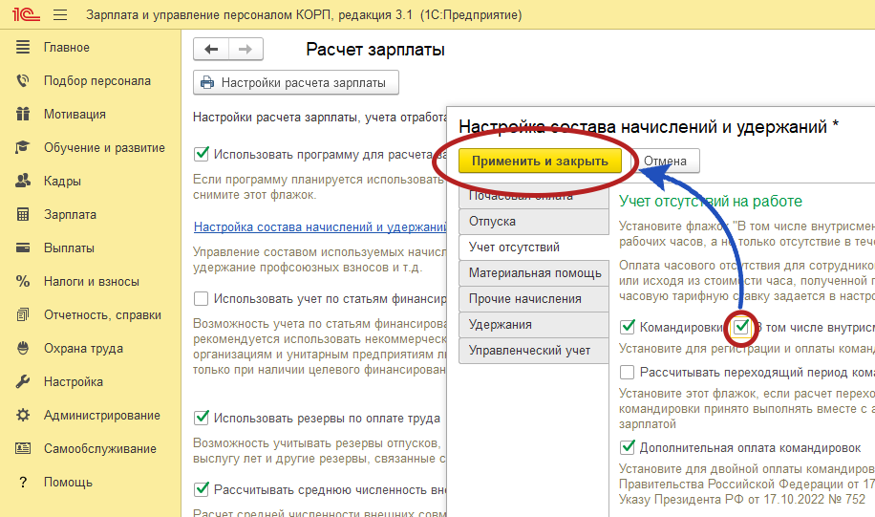
Task: Toggle Использовать резервы по оплате труда
Action: point(202,418)
